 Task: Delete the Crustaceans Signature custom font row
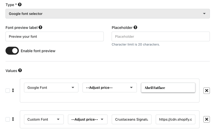point(206,119)
